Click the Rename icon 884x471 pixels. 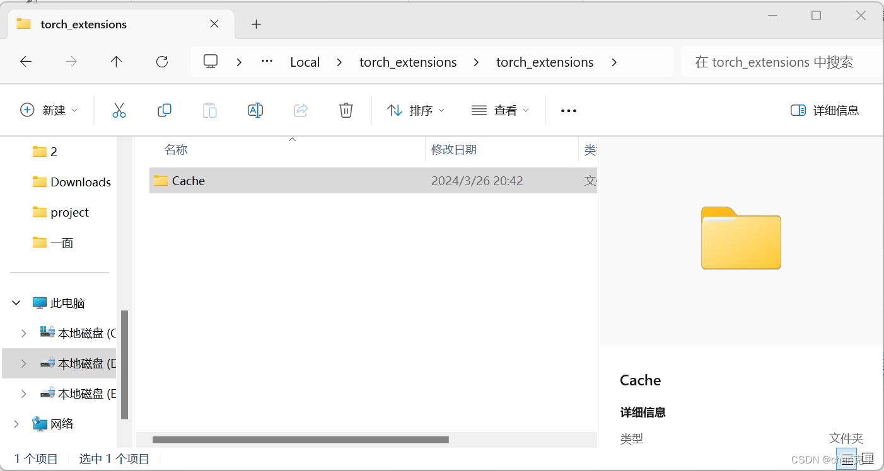pos(255,110)
